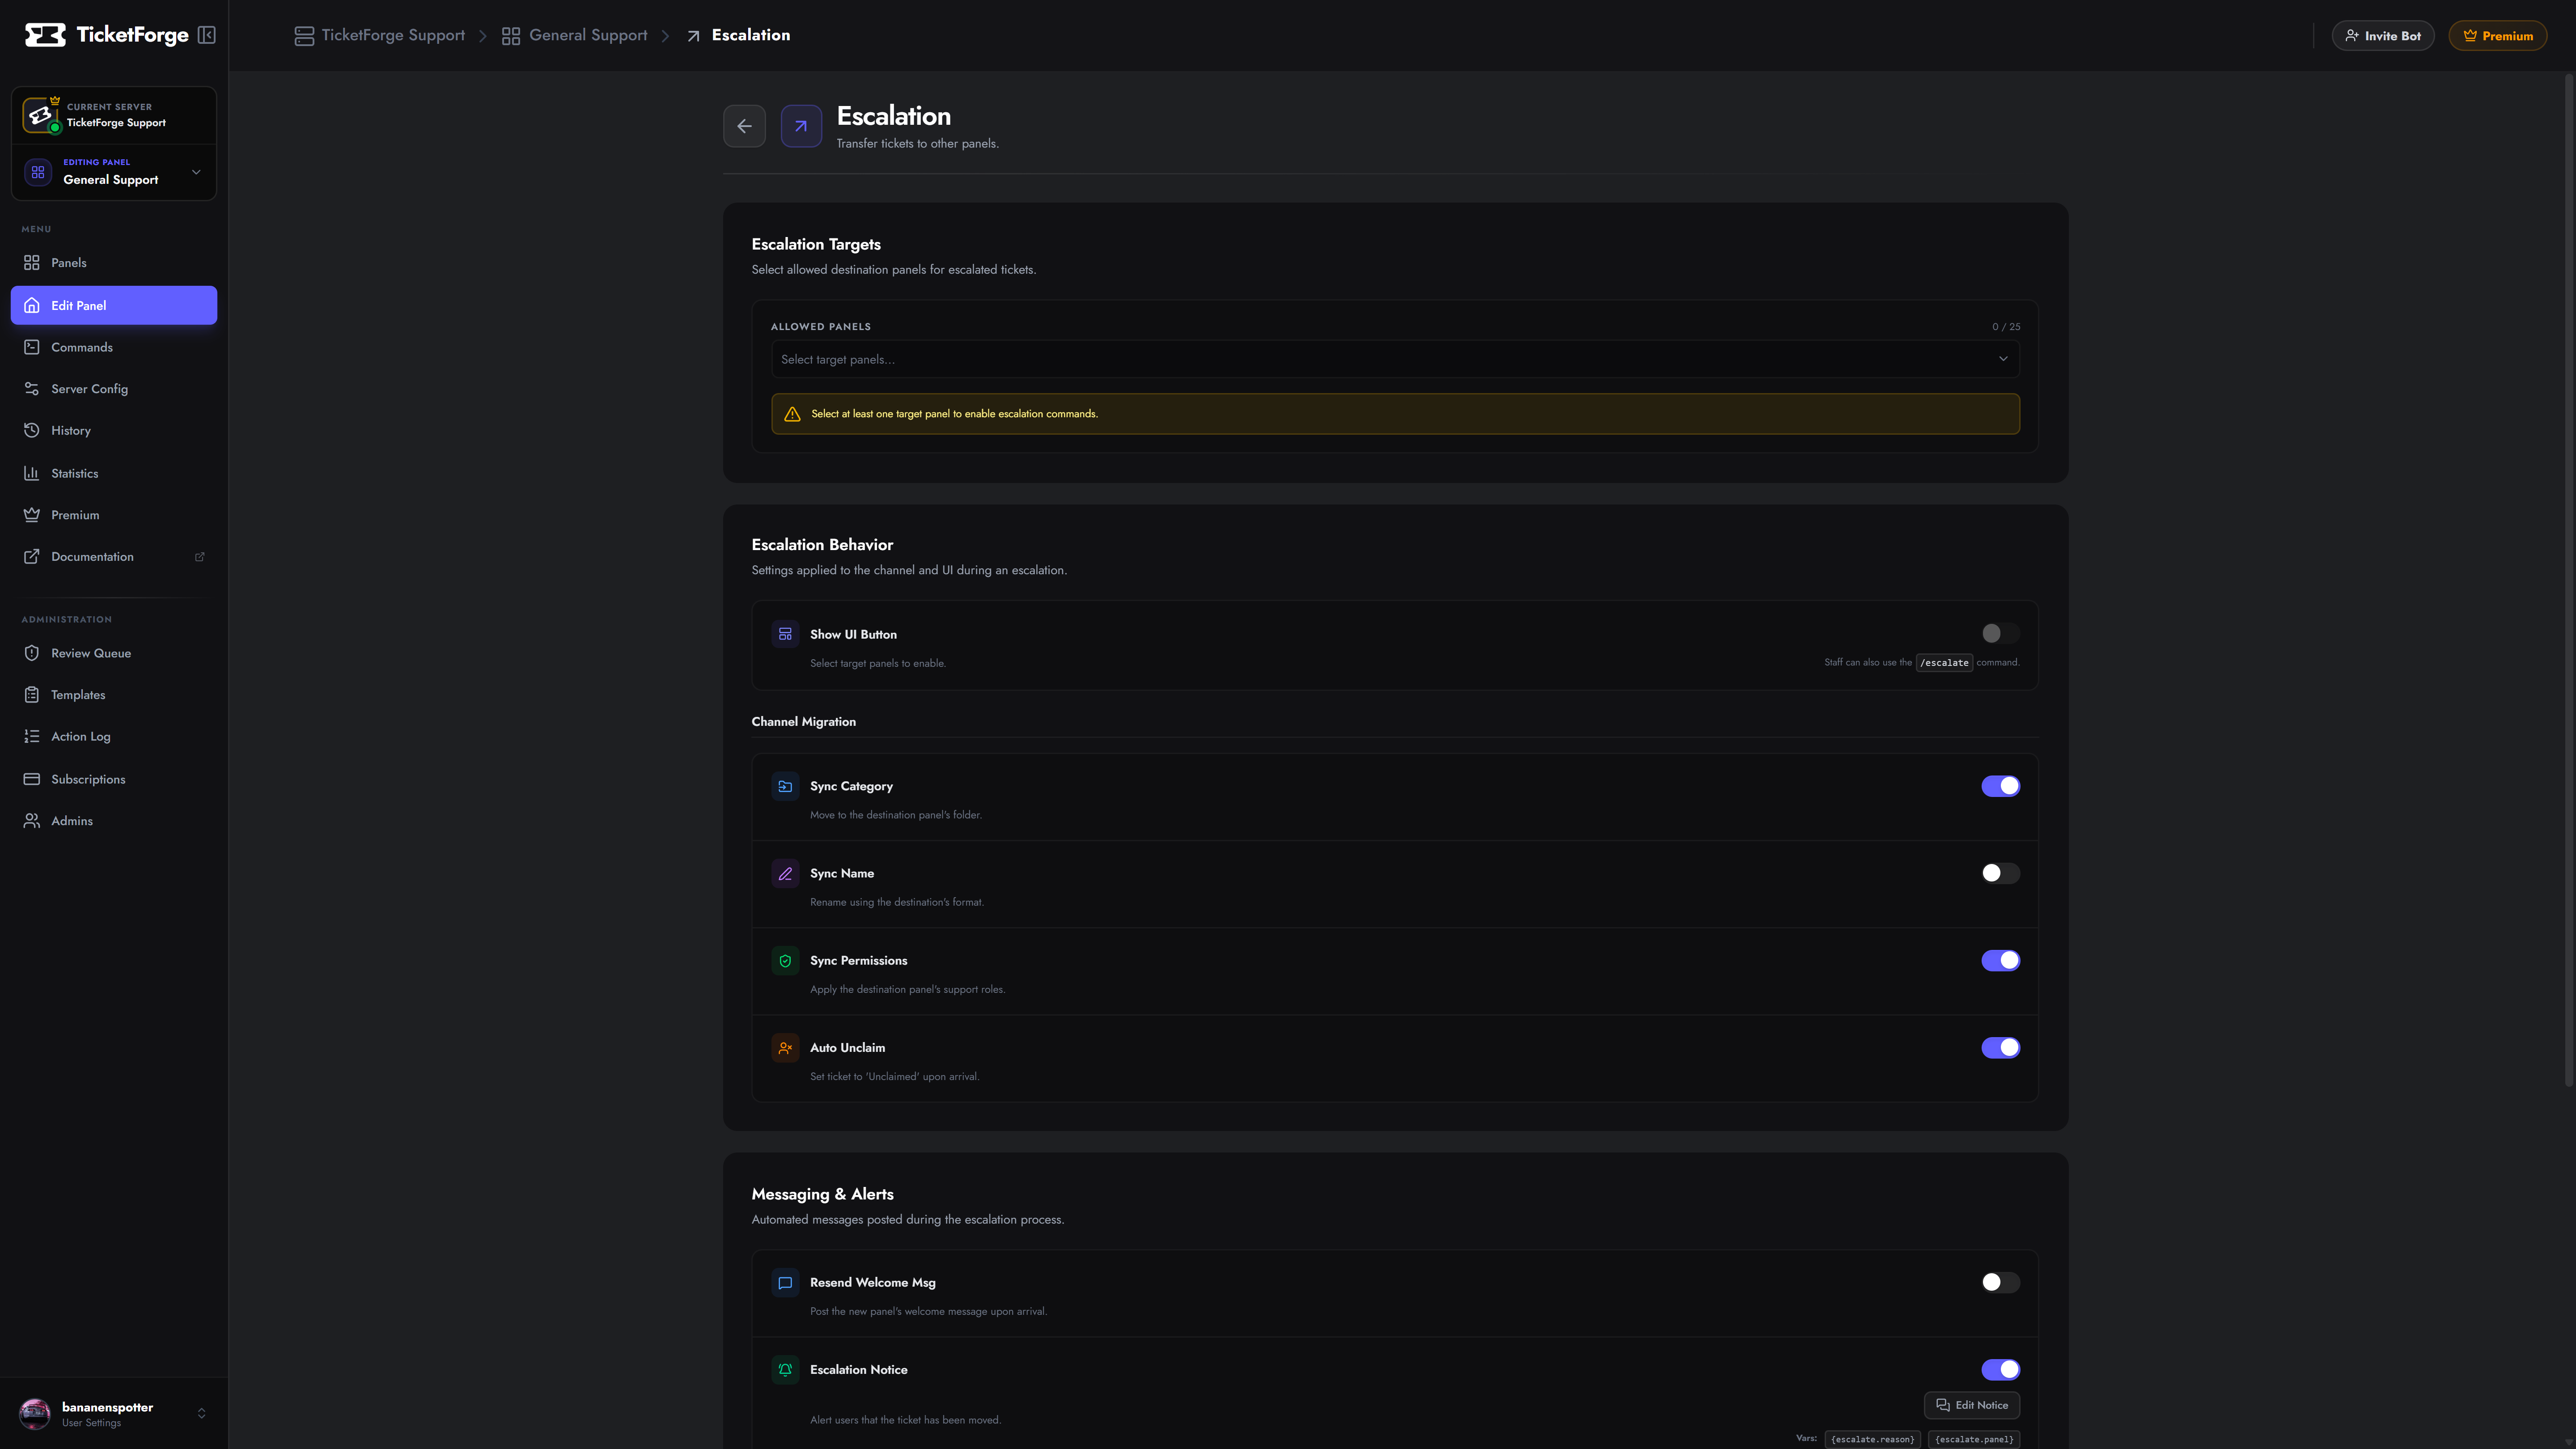Collapse the sidebar with the panel icon

(207, 35)
